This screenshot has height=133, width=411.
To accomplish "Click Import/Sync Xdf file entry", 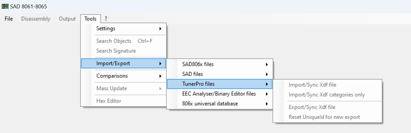I will point(312,85).
